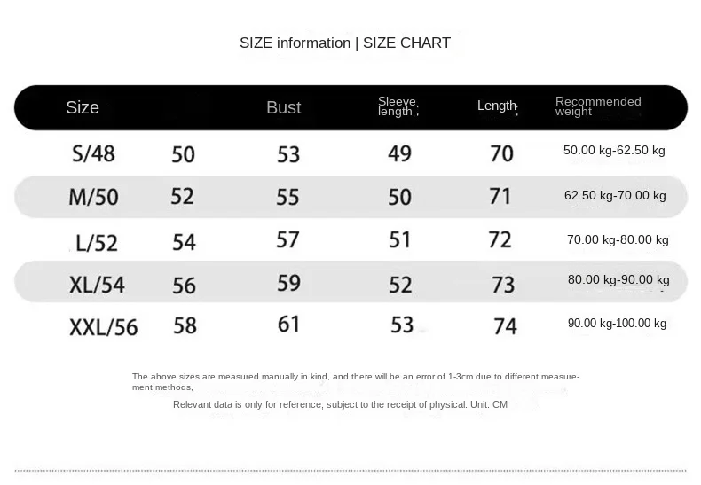Click the 50.00 kg-62.50 kg weight range
701x485 pixels.
[614, 151]
